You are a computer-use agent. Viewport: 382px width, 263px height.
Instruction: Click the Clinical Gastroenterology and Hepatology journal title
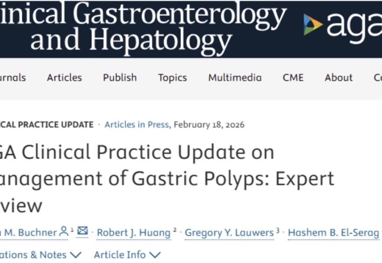[141, 27]
